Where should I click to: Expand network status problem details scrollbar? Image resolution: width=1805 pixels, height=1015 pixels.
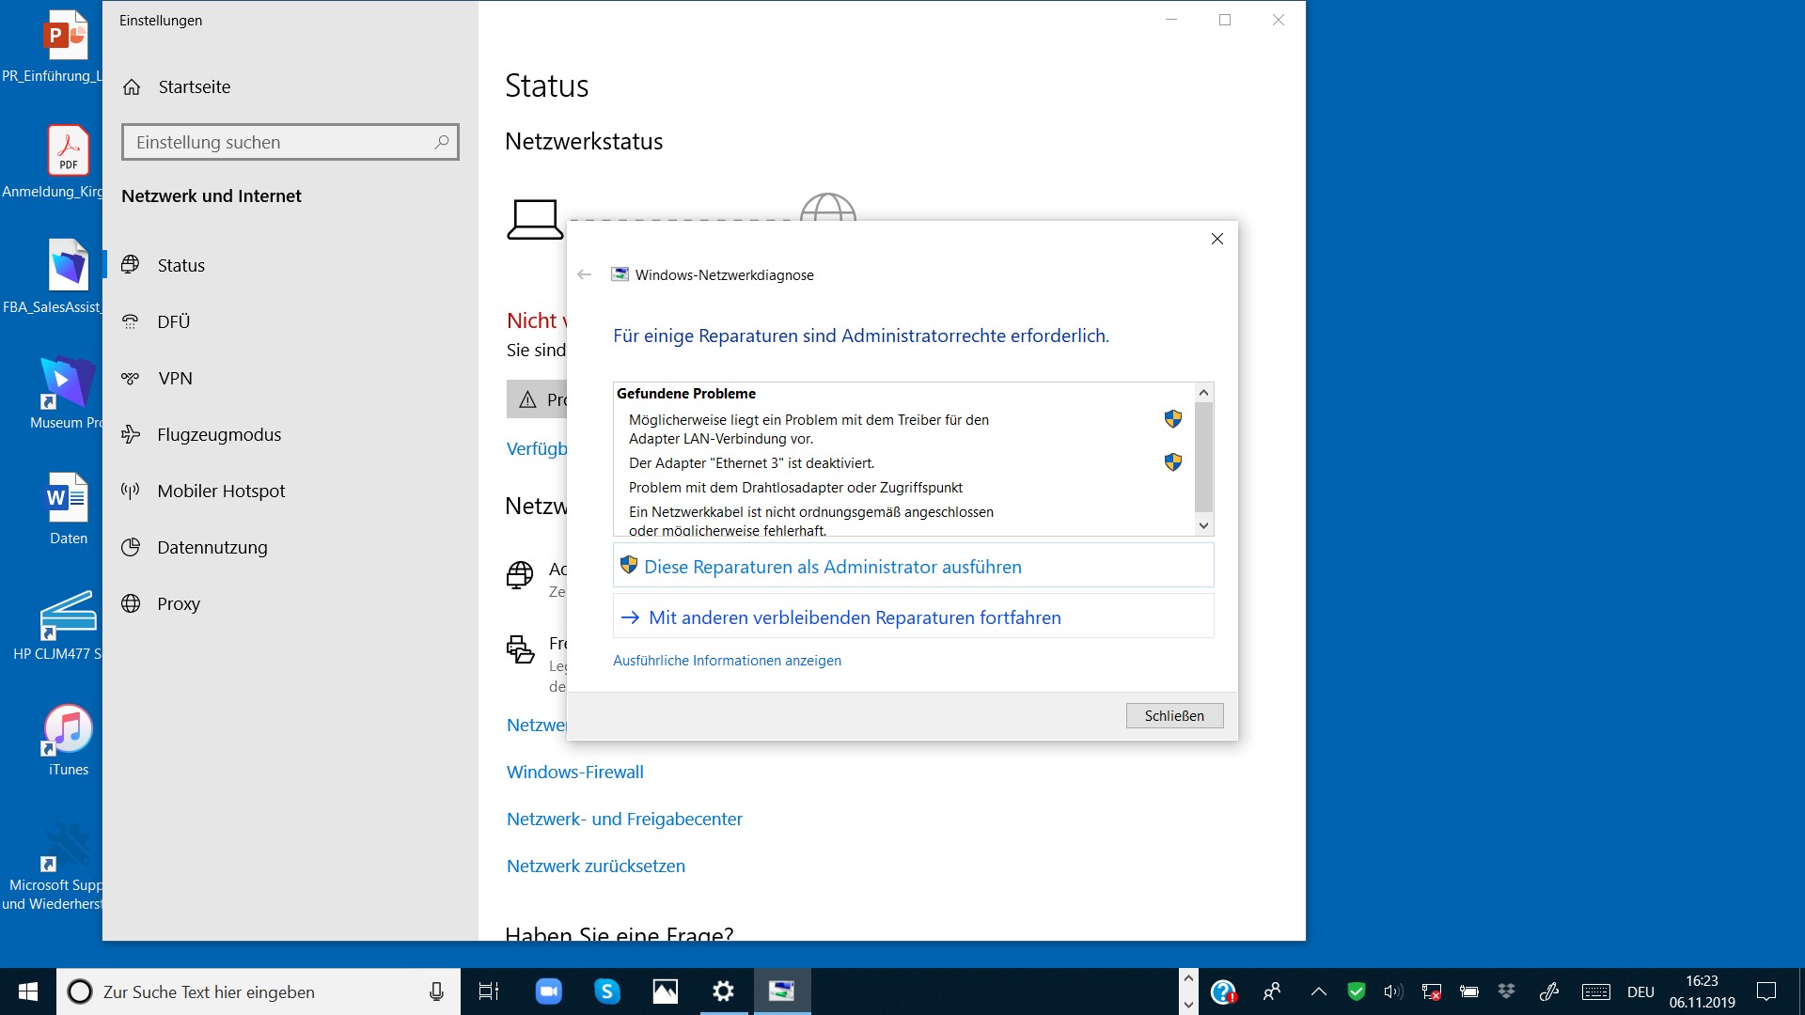tap(1202, 524)
